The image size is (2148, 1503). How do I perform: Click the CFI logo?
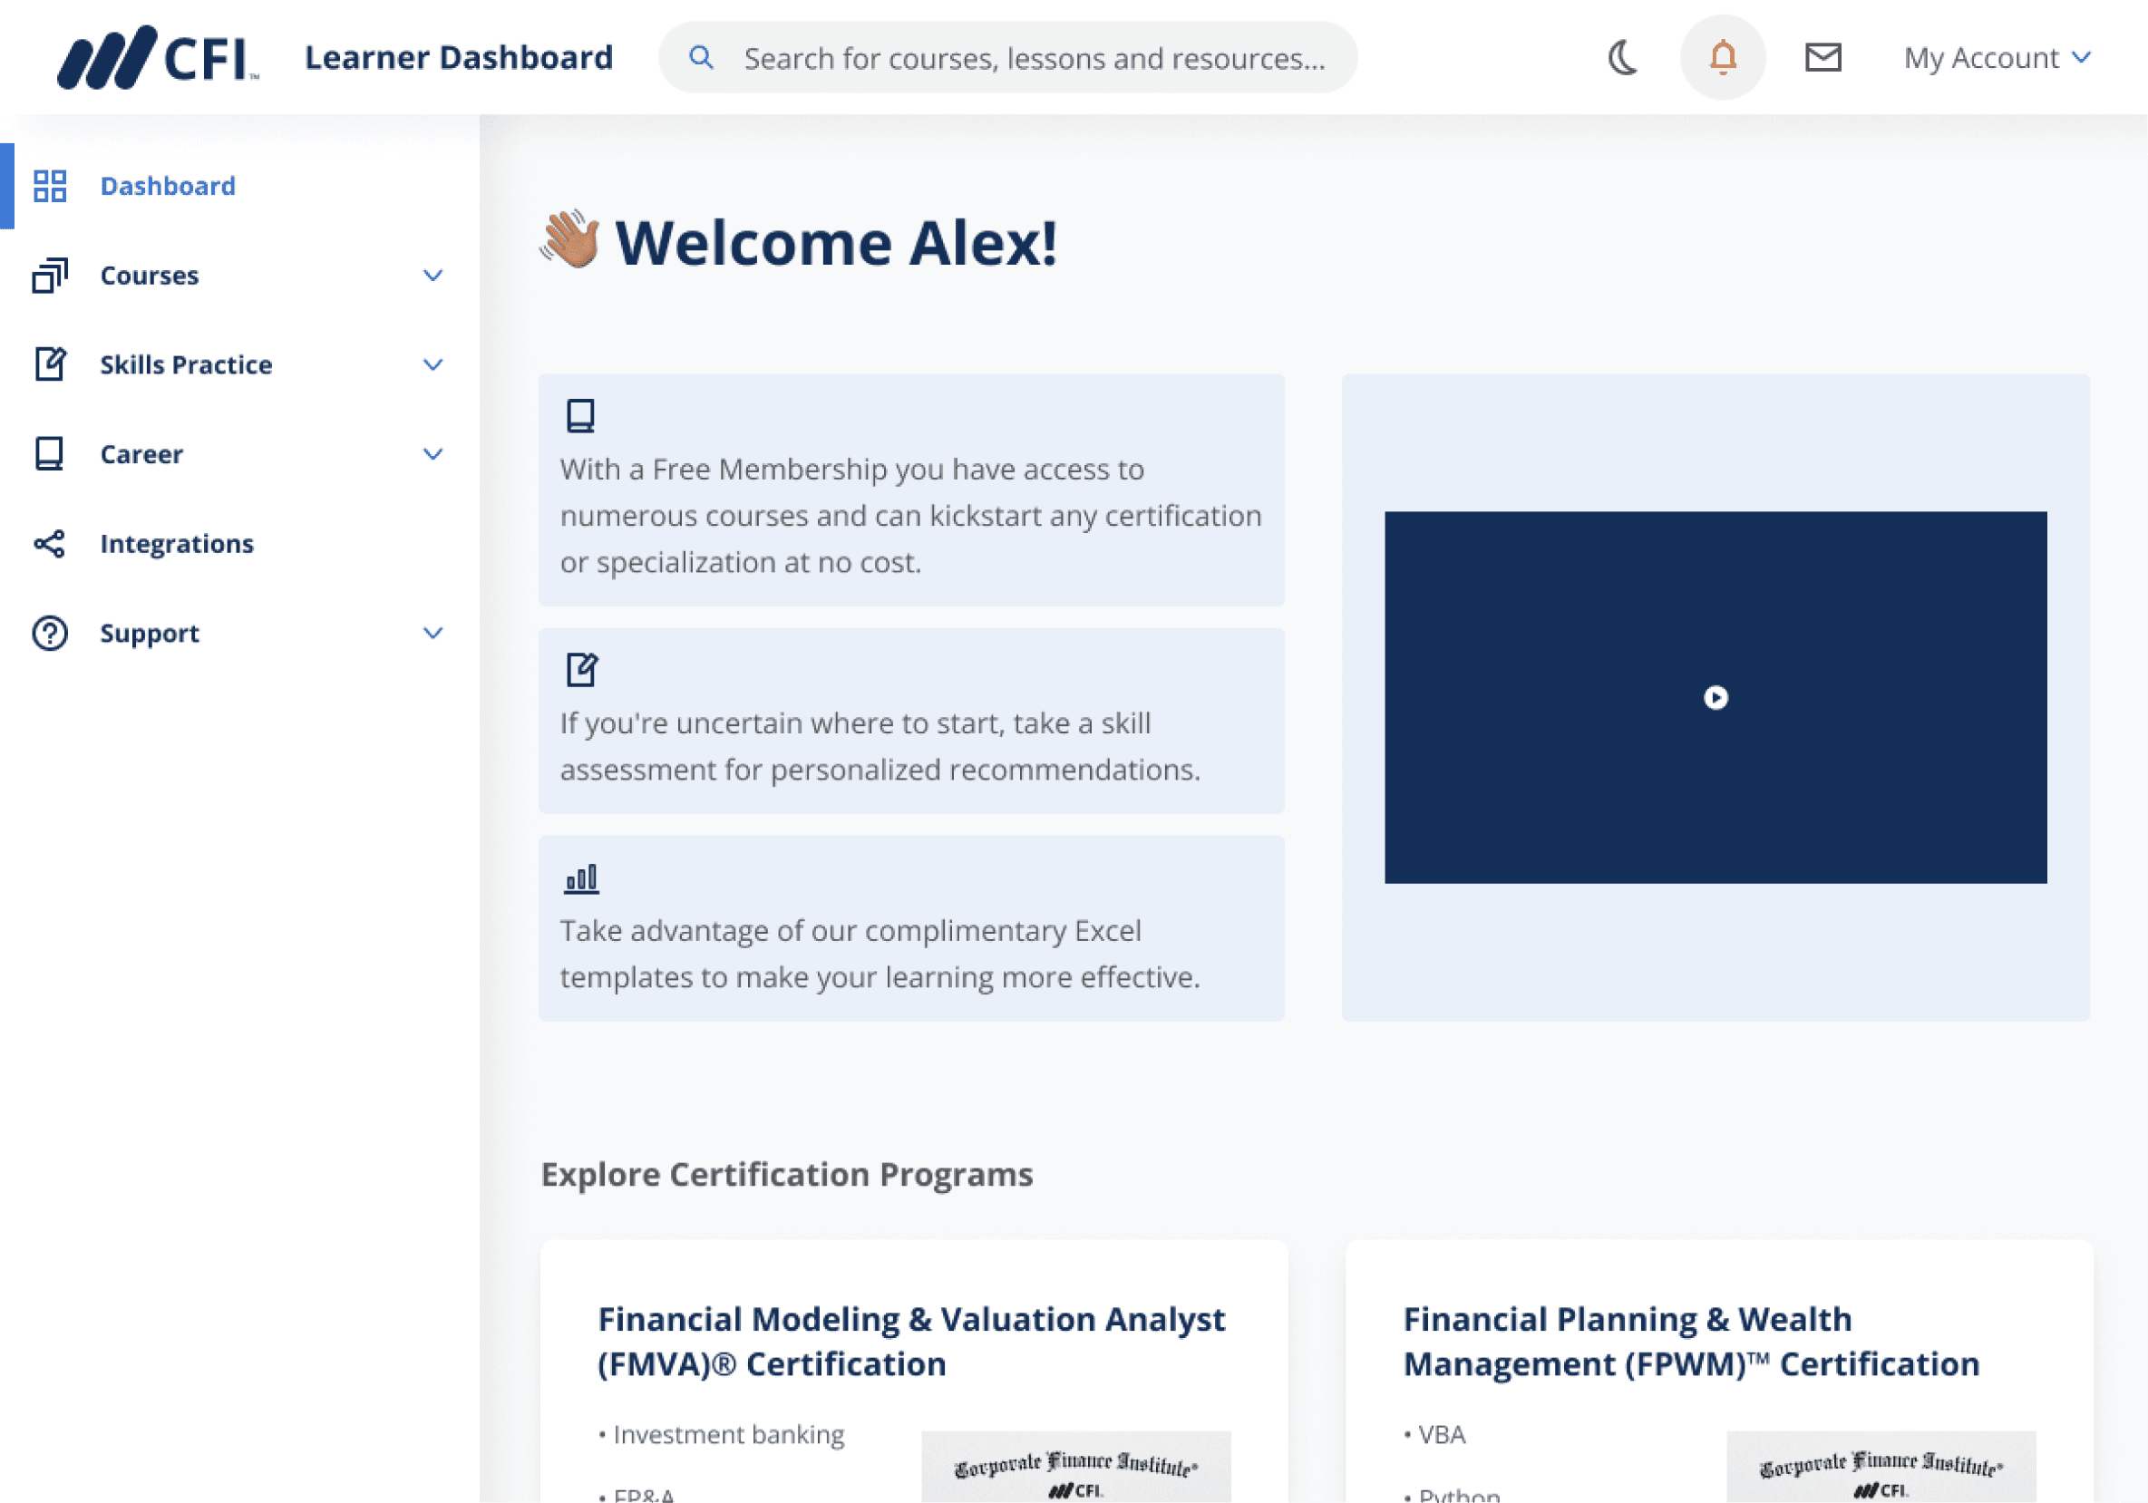pos(157,58)
